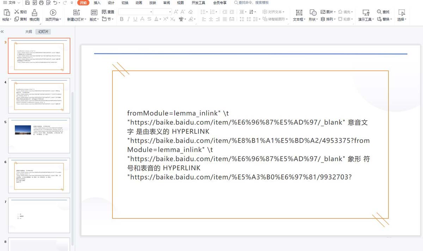Click the text highlight color button
This screenshot has height=251, width=423.
tap(191, 19)
